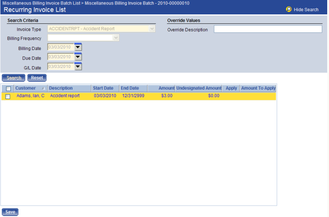Click the Save button
The height and width of the screenshot is (217, 329).
[x=10, y=212]
